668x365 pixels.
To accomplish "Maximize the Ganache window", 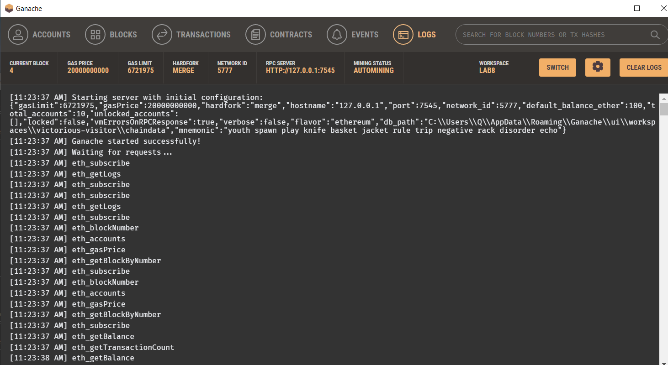I will tap(637, 8).
